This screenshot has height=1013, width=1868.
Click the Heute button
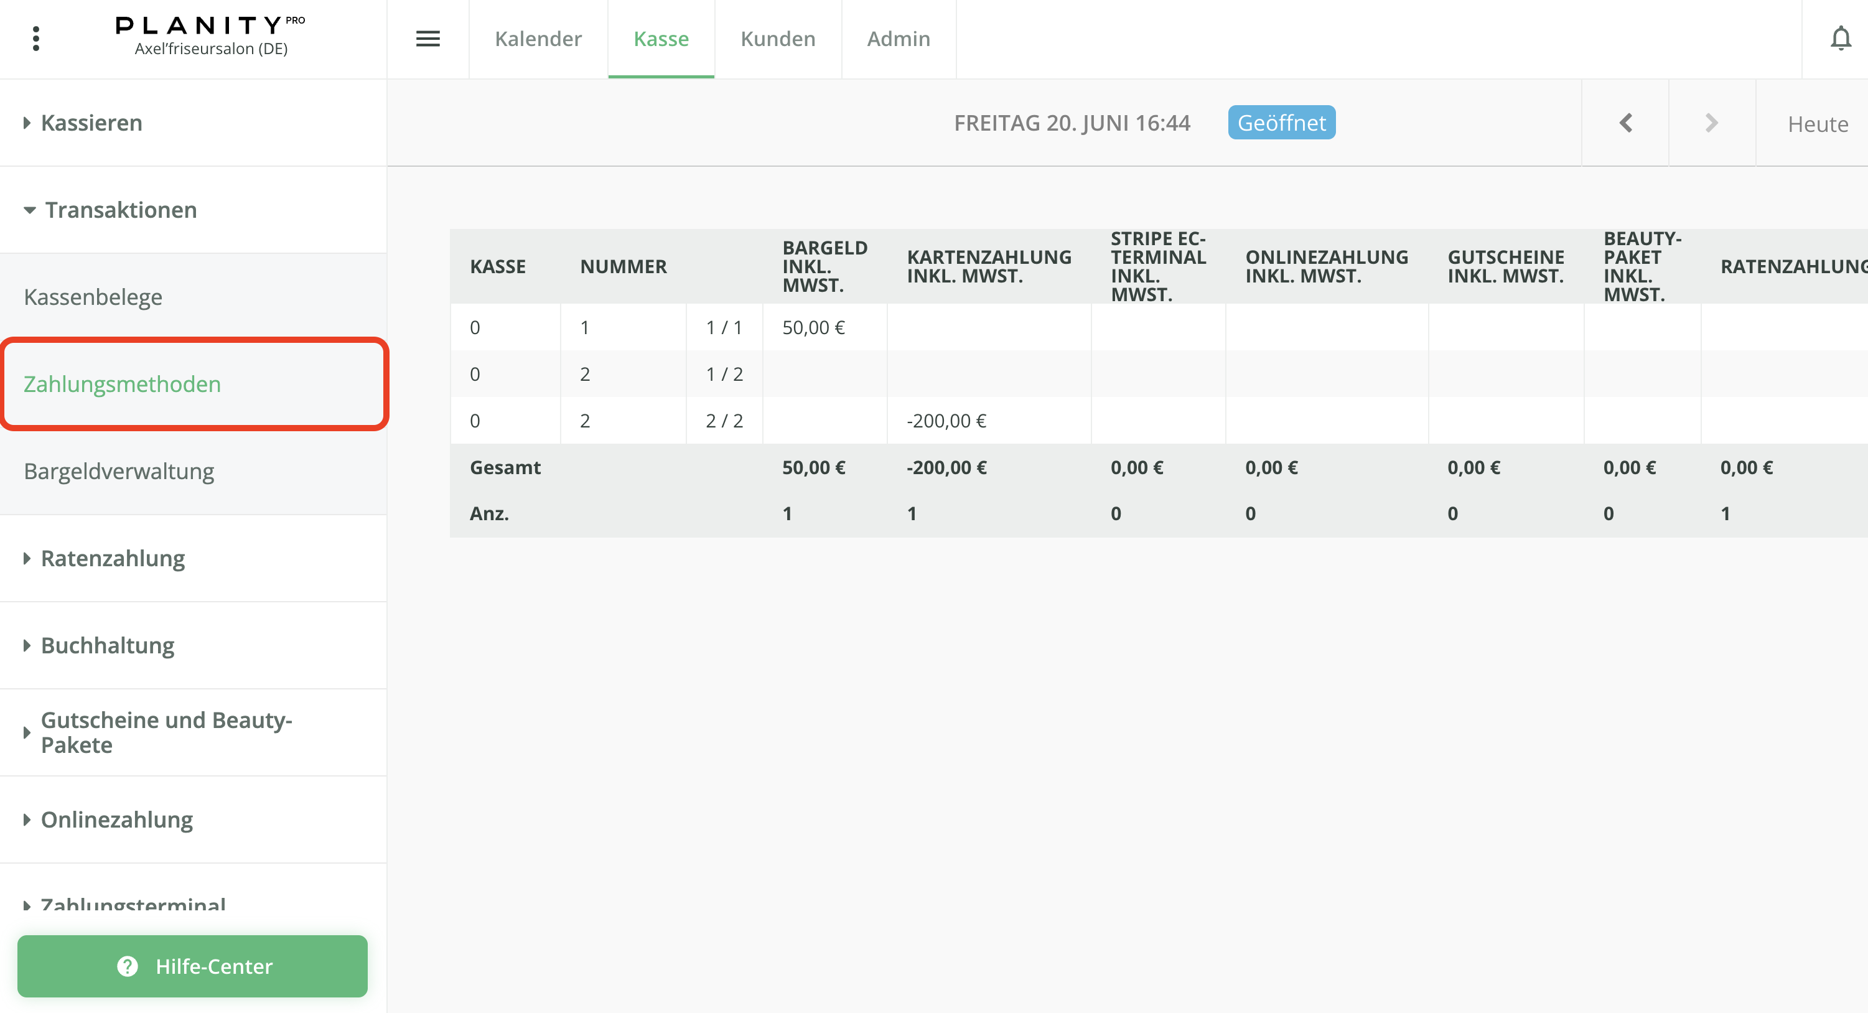(1817, 124)
